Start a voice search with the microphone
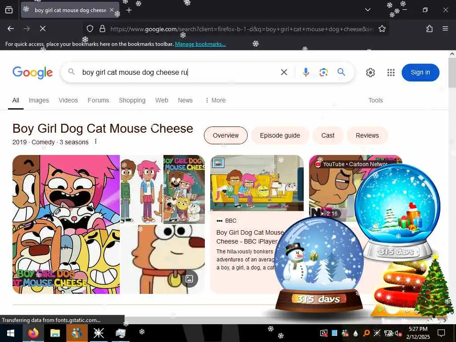The height and width of the screenshot is (342, 456). (x=305, y=72)
